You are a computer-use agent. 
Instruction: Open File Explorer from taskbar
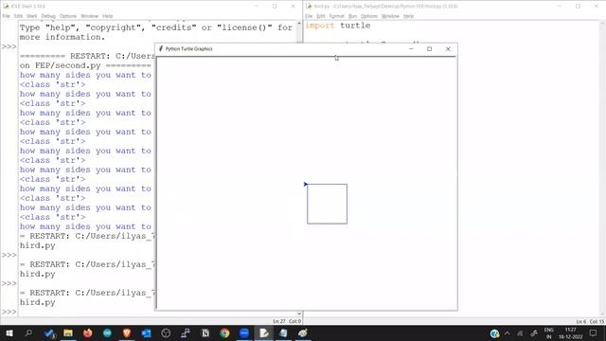tap(68, 332)
